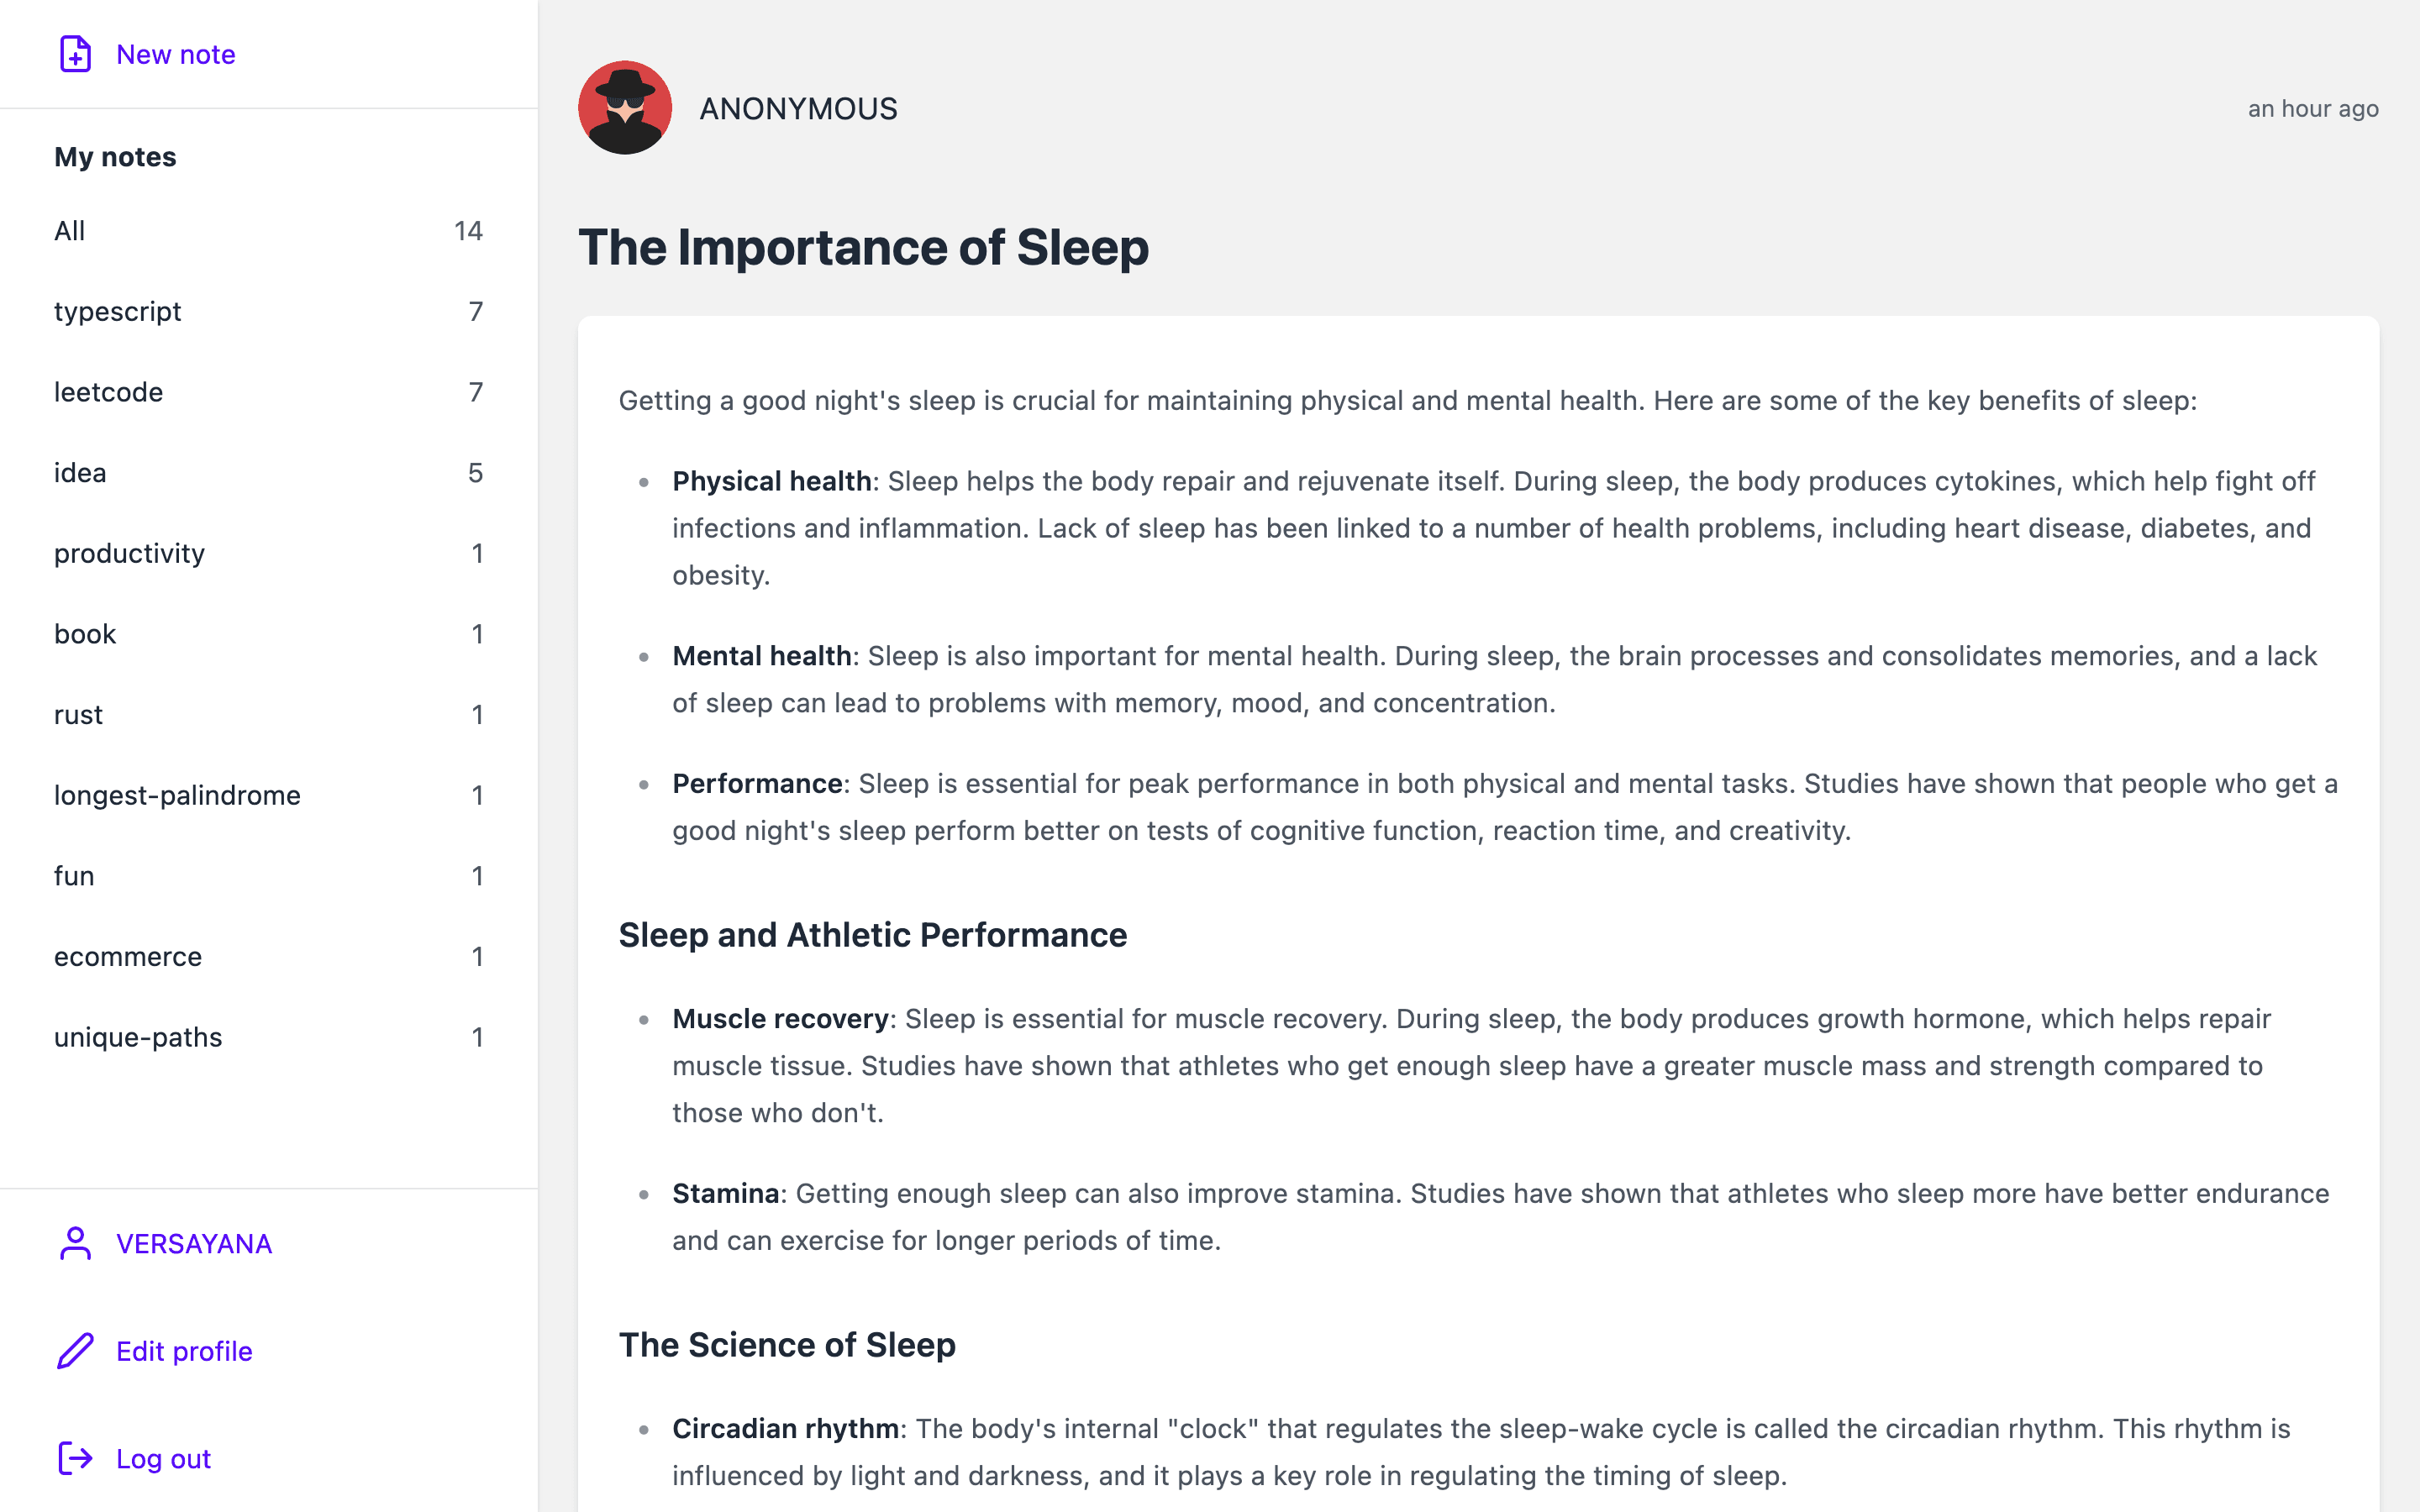
Task: Select the longest-palindrome tag
Action: 176,795
